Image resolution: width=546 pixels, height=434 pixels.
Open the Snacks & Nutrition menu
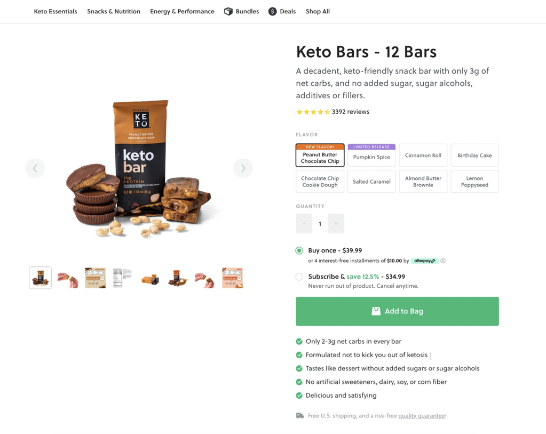click(113, 11)
